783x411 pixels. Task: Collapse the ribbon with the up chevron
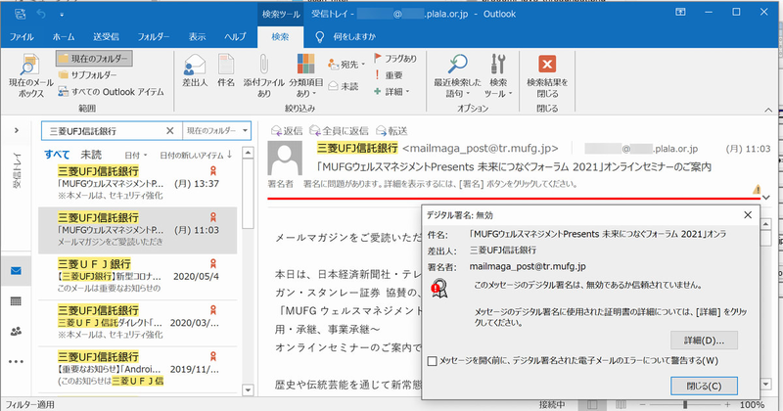tap(768, 110)
